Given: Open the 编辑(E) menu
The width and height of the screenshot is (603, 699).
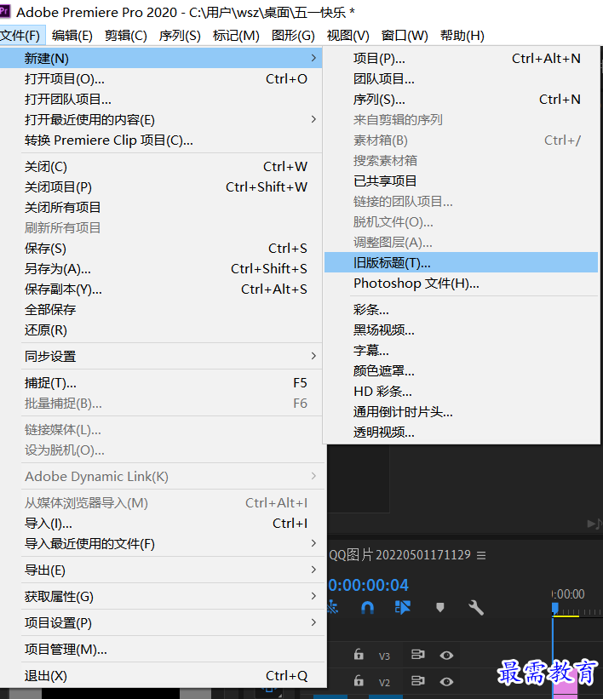Looking at the screenshot, I should 72,35.
